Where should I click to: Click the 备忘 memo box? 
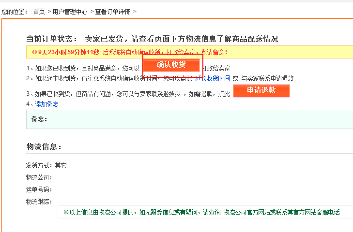point(189,119)
